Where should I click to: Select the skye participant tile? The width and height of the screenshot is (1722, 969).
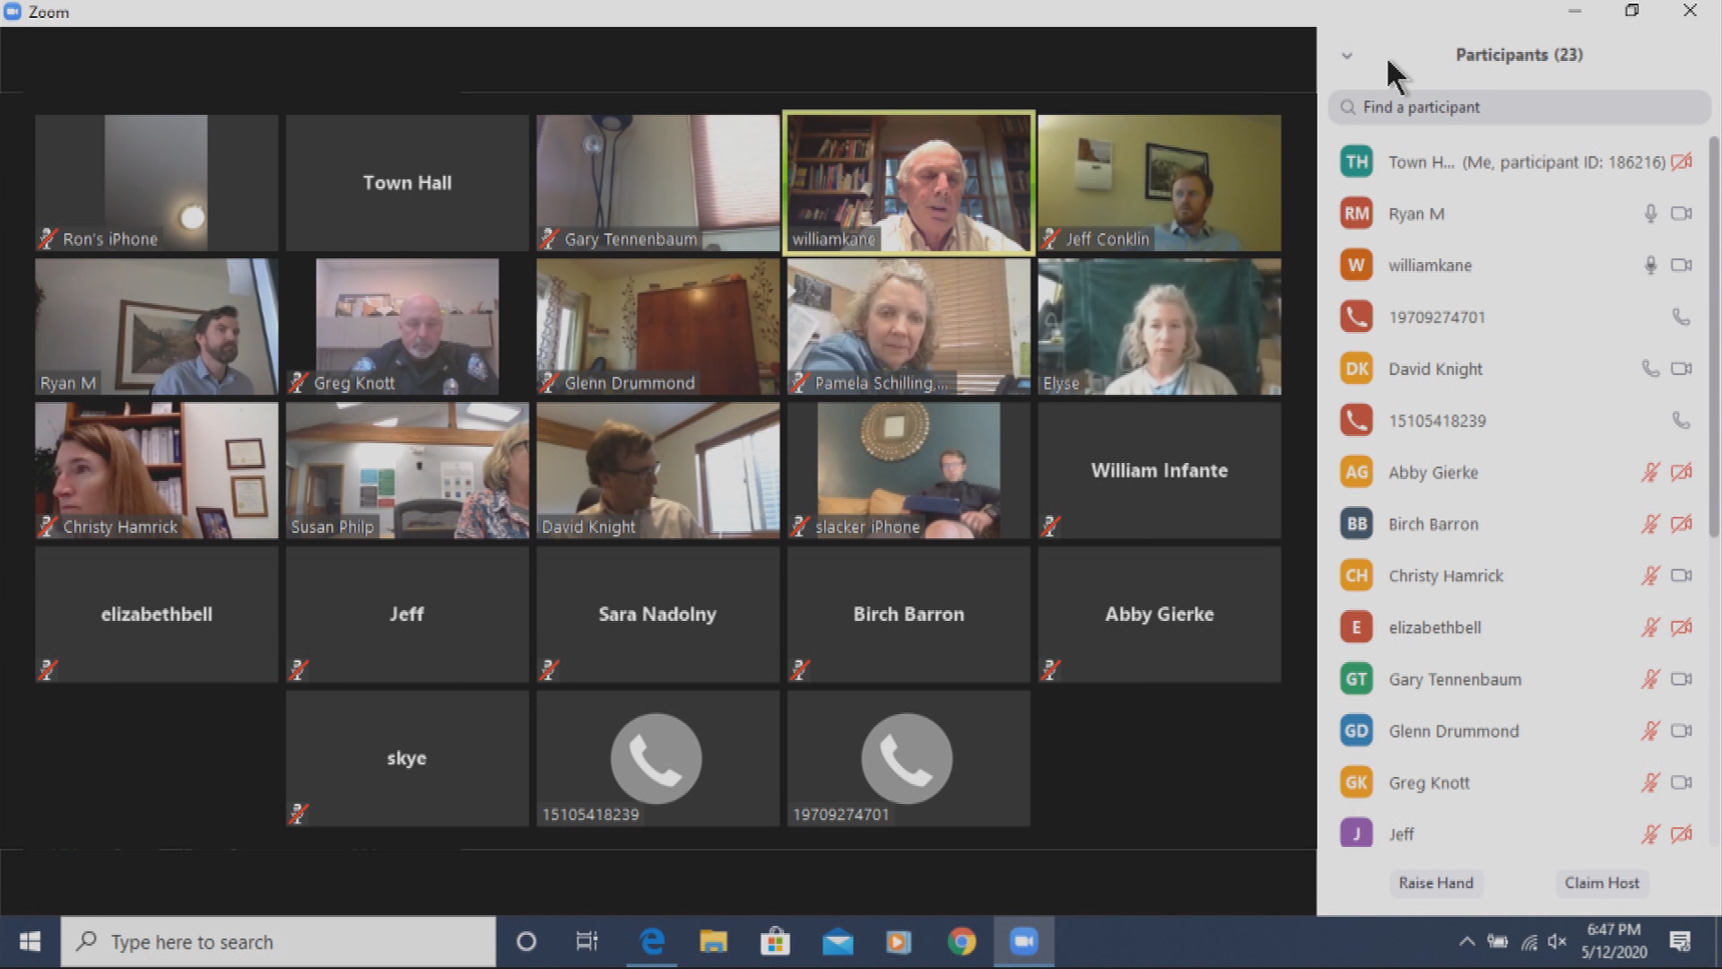pos(407,758)
